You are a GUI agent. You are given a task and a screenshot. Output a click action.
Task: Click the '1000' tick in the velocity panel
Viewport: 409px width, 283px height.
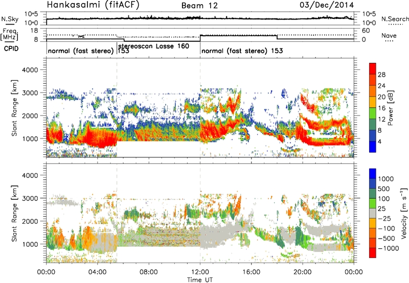click(x=30, y=244)
